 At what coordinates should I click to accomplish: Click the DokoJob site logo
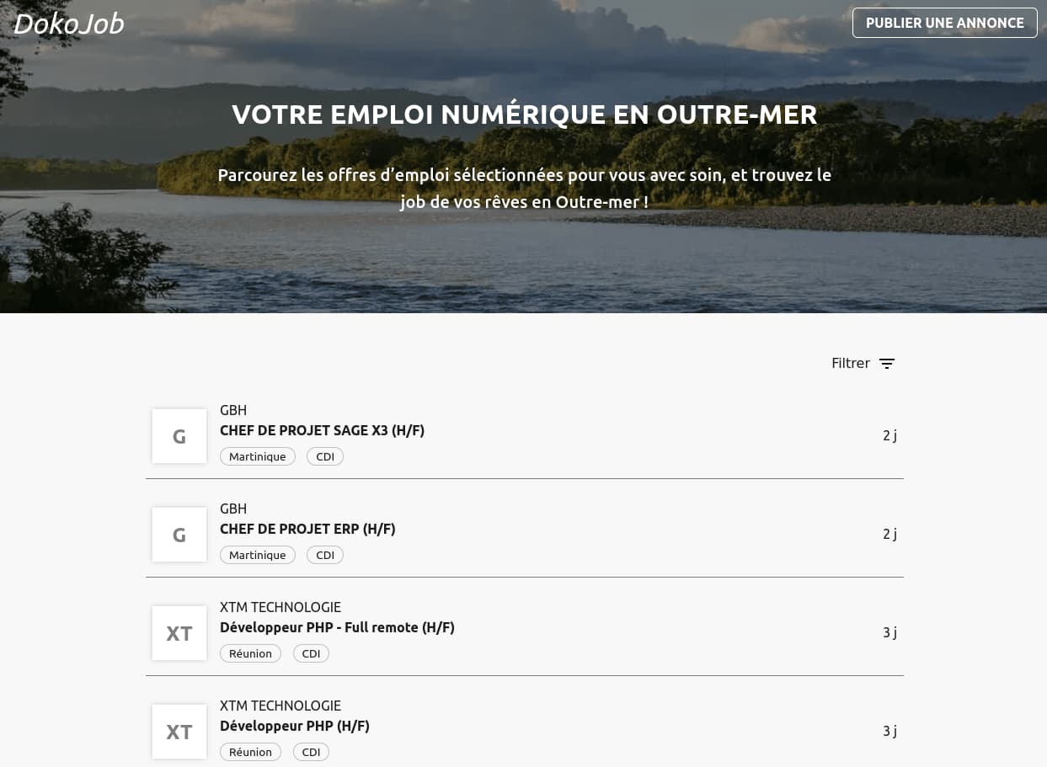pyautogui.click(x=68, y=23)
